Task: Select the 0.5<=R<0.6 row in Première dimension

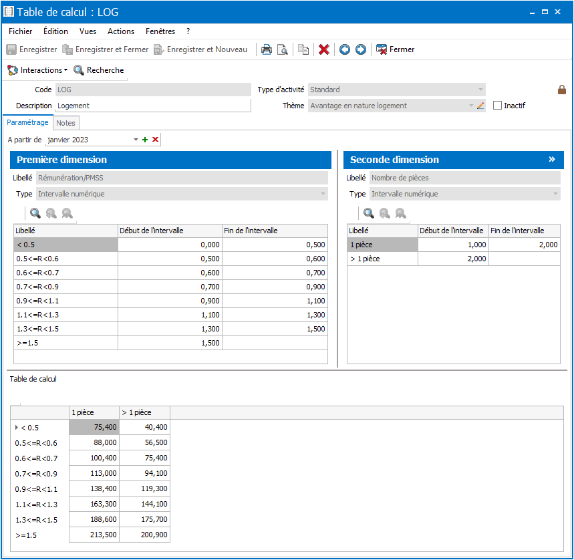Action: tap(170, 259)
